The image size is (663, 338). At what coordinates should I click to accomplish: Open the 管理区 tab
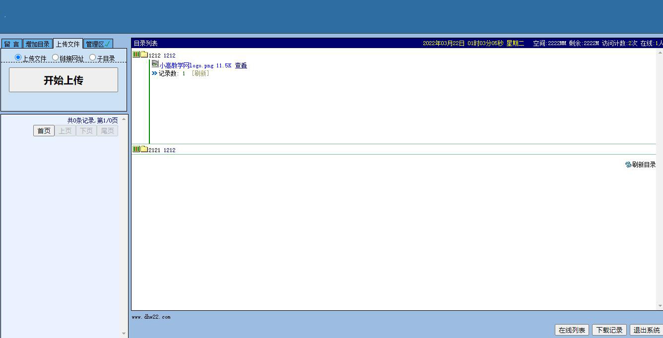98,44
